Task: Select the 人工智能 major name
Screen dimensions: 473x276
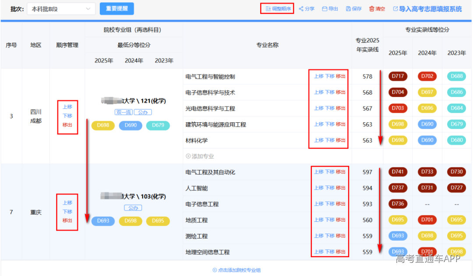Action: pos(196,188)
